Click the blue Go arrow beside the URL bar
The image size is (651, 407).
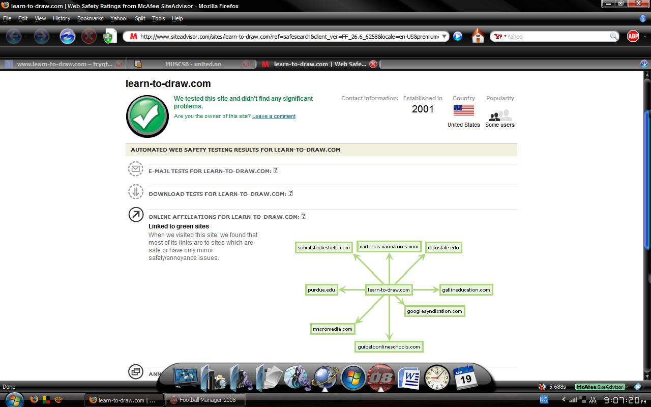tap(458, 36)
